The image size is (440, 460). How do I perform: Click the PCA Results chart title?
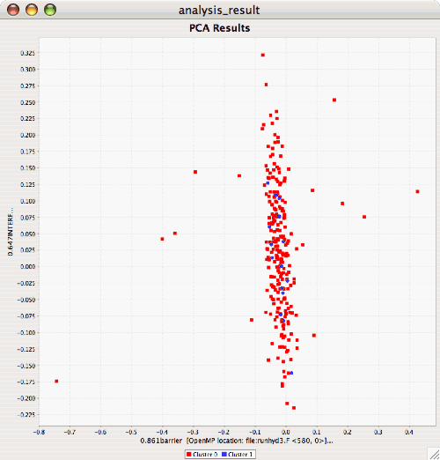coord(219,28)
